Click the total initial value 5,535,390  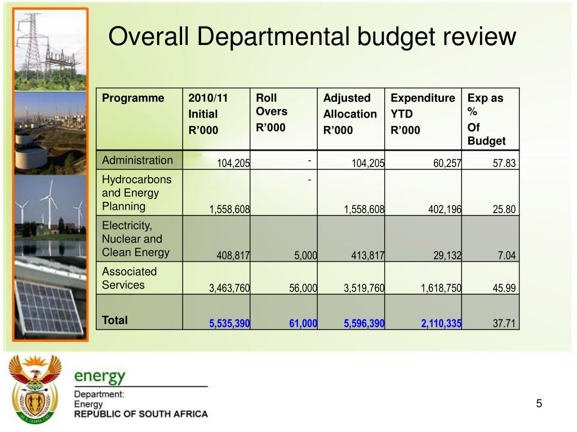point(230,323)
